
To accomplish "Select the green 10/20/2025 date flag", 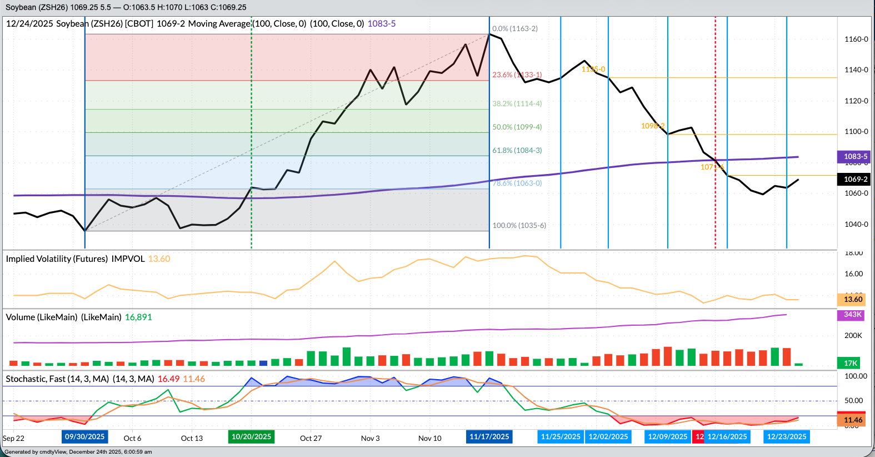I will [251, 437].
